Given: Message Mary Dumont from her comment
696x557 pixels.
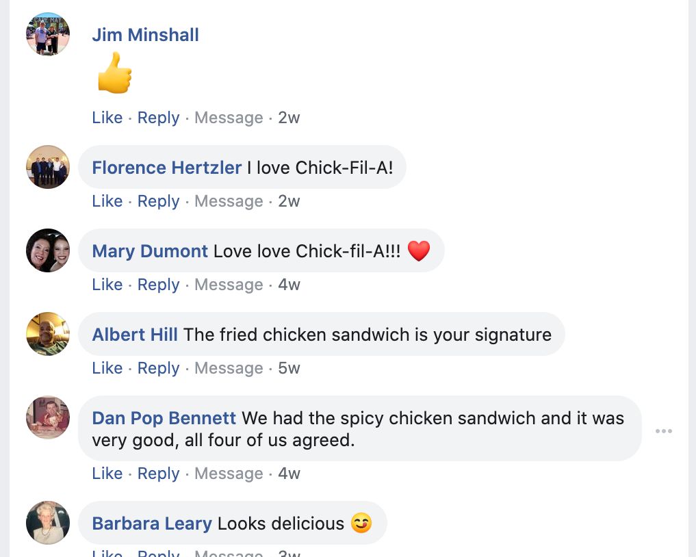Looking at the screenshot, I should pyautogui.click(x=229, y=285).
